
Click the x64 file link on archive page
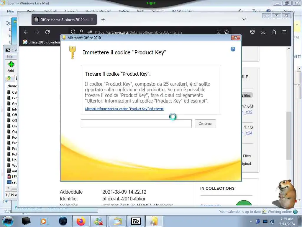point(247,133)
